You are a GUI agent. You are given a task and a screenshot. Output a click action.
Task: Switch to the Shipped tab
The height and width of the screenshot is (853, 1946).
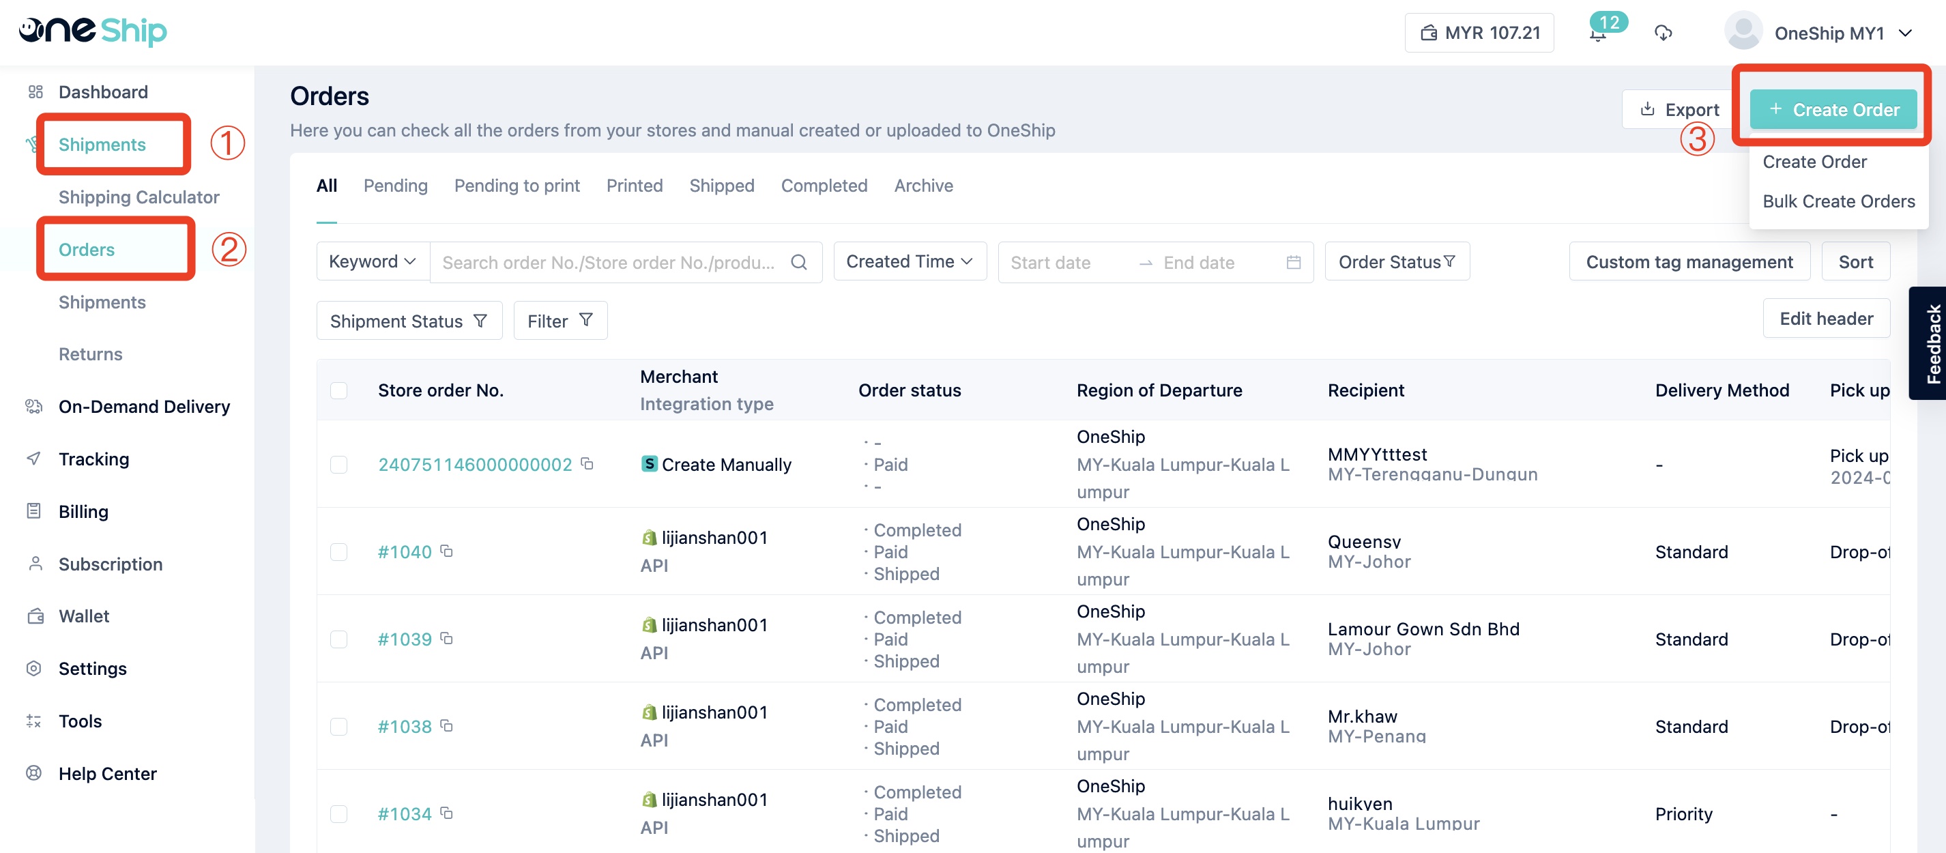click(721, 186)
